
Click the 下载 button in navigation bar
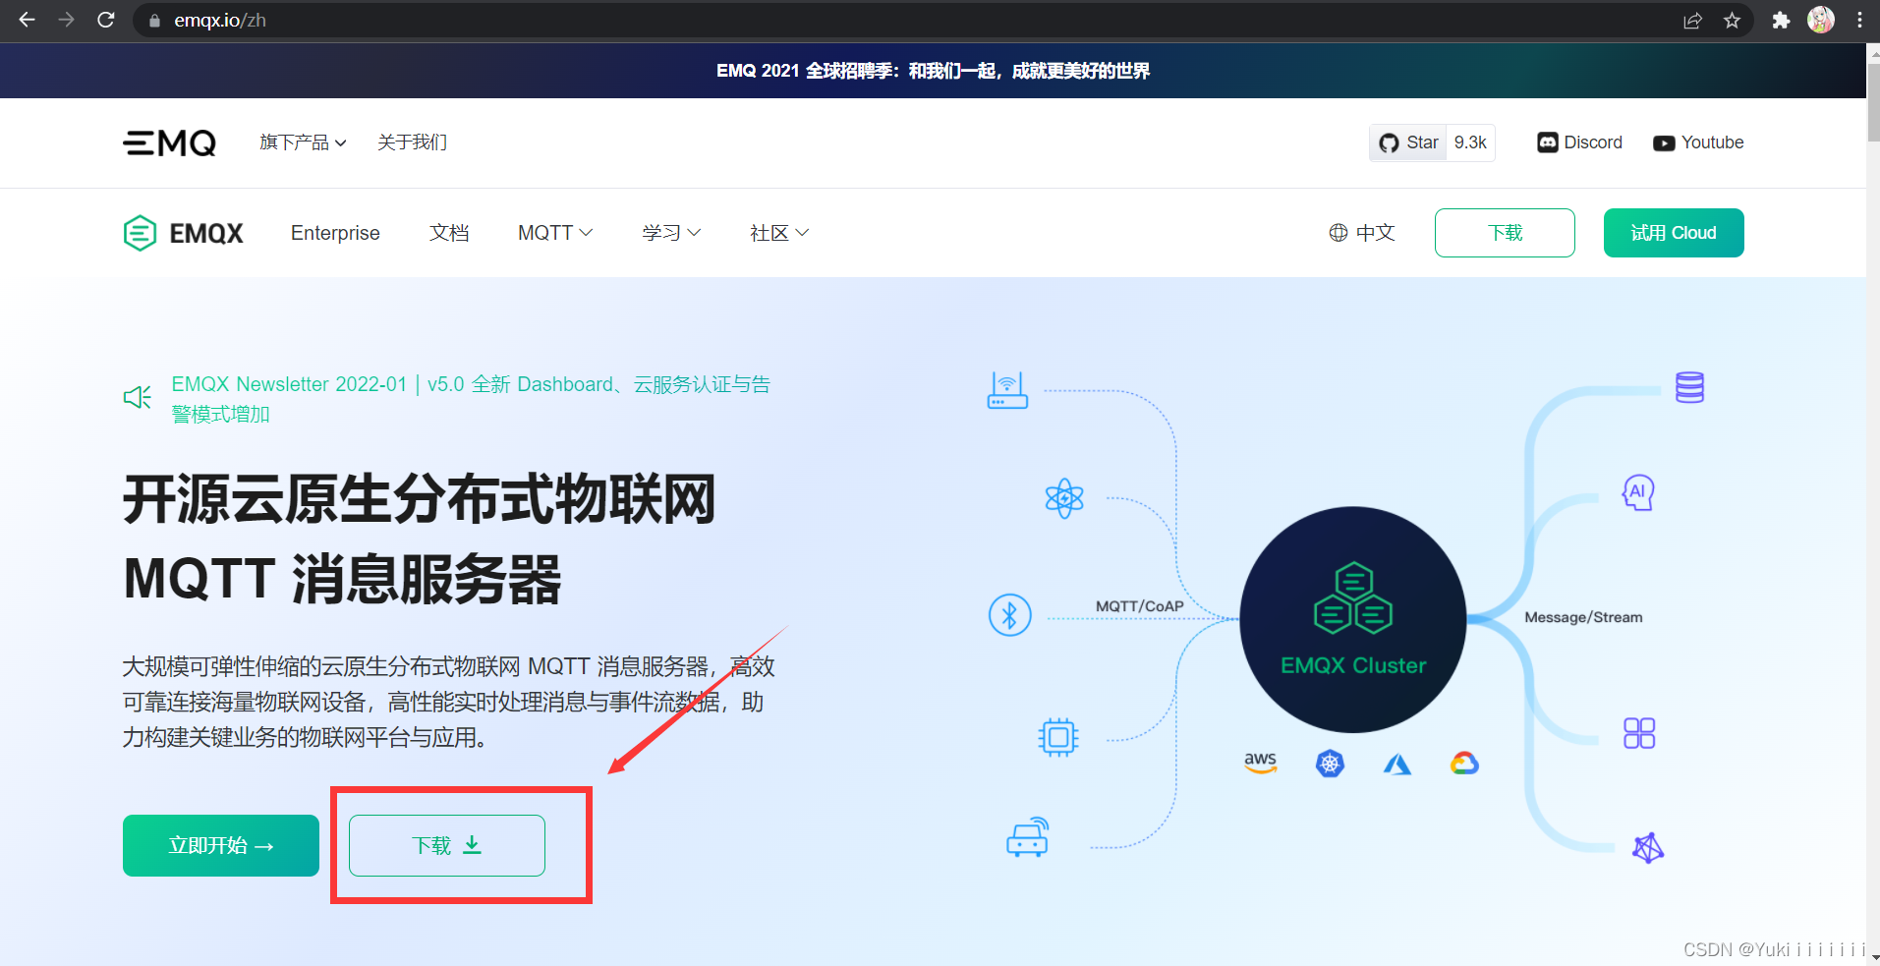point(1505,233)
